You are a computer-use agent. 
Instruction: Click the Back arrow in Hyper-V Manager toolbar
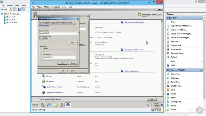(x=2, y=9)
